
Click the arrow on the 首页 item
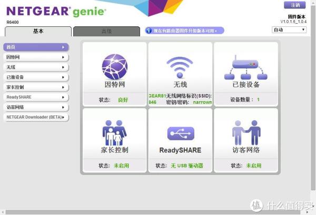click(63, 47)
